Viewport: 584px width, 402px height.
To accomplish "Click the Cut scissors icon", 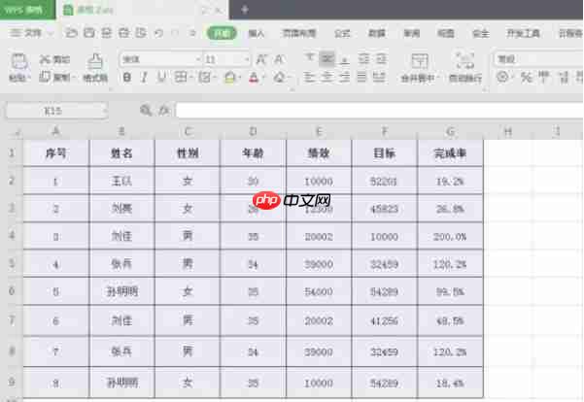I will pyautogui.click(x=45, y=59).
